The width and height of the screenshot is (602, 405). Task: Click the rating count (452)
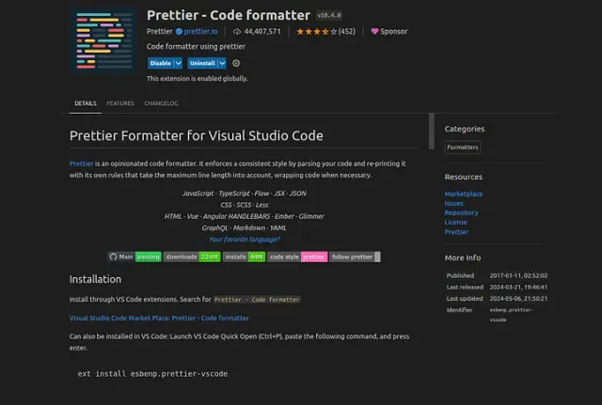[347, 31]
